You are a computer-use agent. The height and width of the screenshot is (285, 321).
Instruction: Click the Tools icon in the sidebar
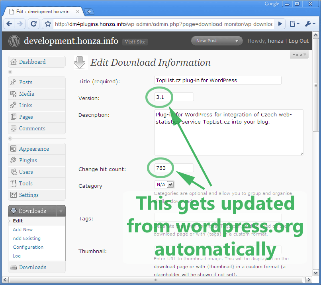(14, 183)
